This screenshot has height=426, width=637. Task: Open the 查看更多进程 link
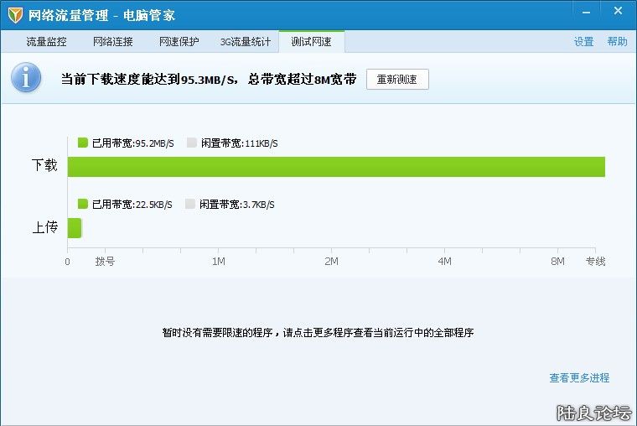click(x=579, y=377)
